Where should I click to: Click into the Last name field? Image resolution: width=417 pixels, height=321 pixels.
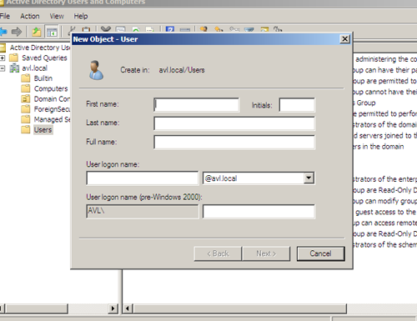(234, 123)
